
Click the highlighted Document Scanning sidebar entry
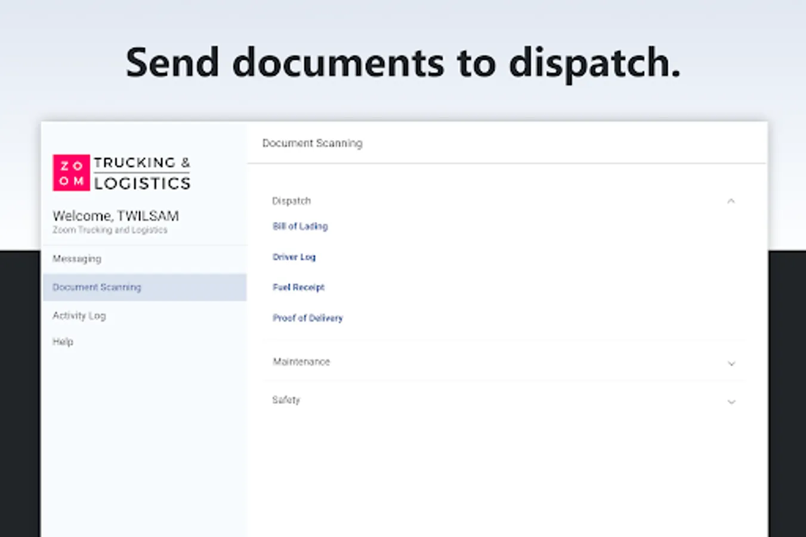[97, 287]
